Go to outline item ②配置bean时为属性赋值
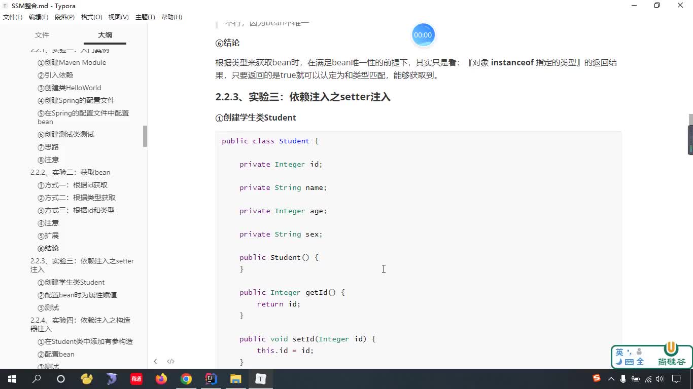Image resolution: width=693 pixels, height=389 pixels. coord(77,295)
